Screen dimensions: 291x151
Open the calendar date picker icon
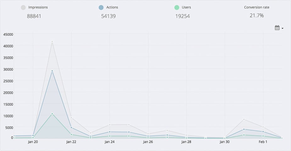click(x=277, y=28)
